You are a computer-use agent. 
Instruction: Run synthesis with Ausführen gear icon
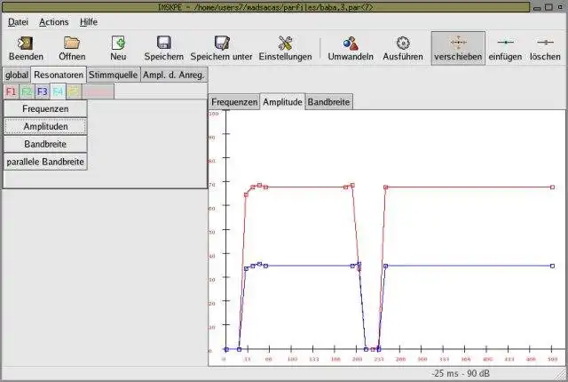pos(403,44)
